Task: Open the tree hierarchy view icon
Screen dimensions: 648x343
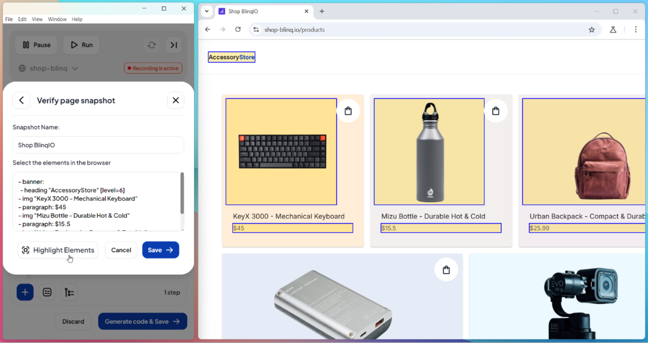Action: click(x=69, y=292)
